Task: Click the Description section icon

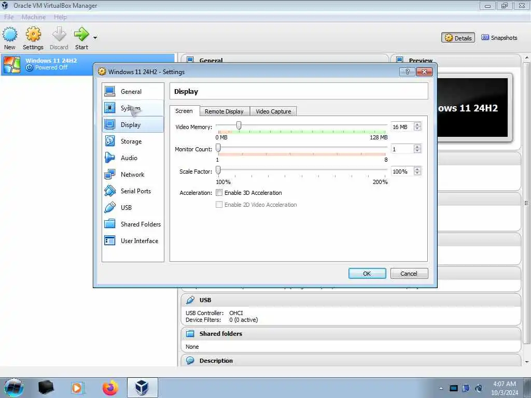Action: point(190,361)
